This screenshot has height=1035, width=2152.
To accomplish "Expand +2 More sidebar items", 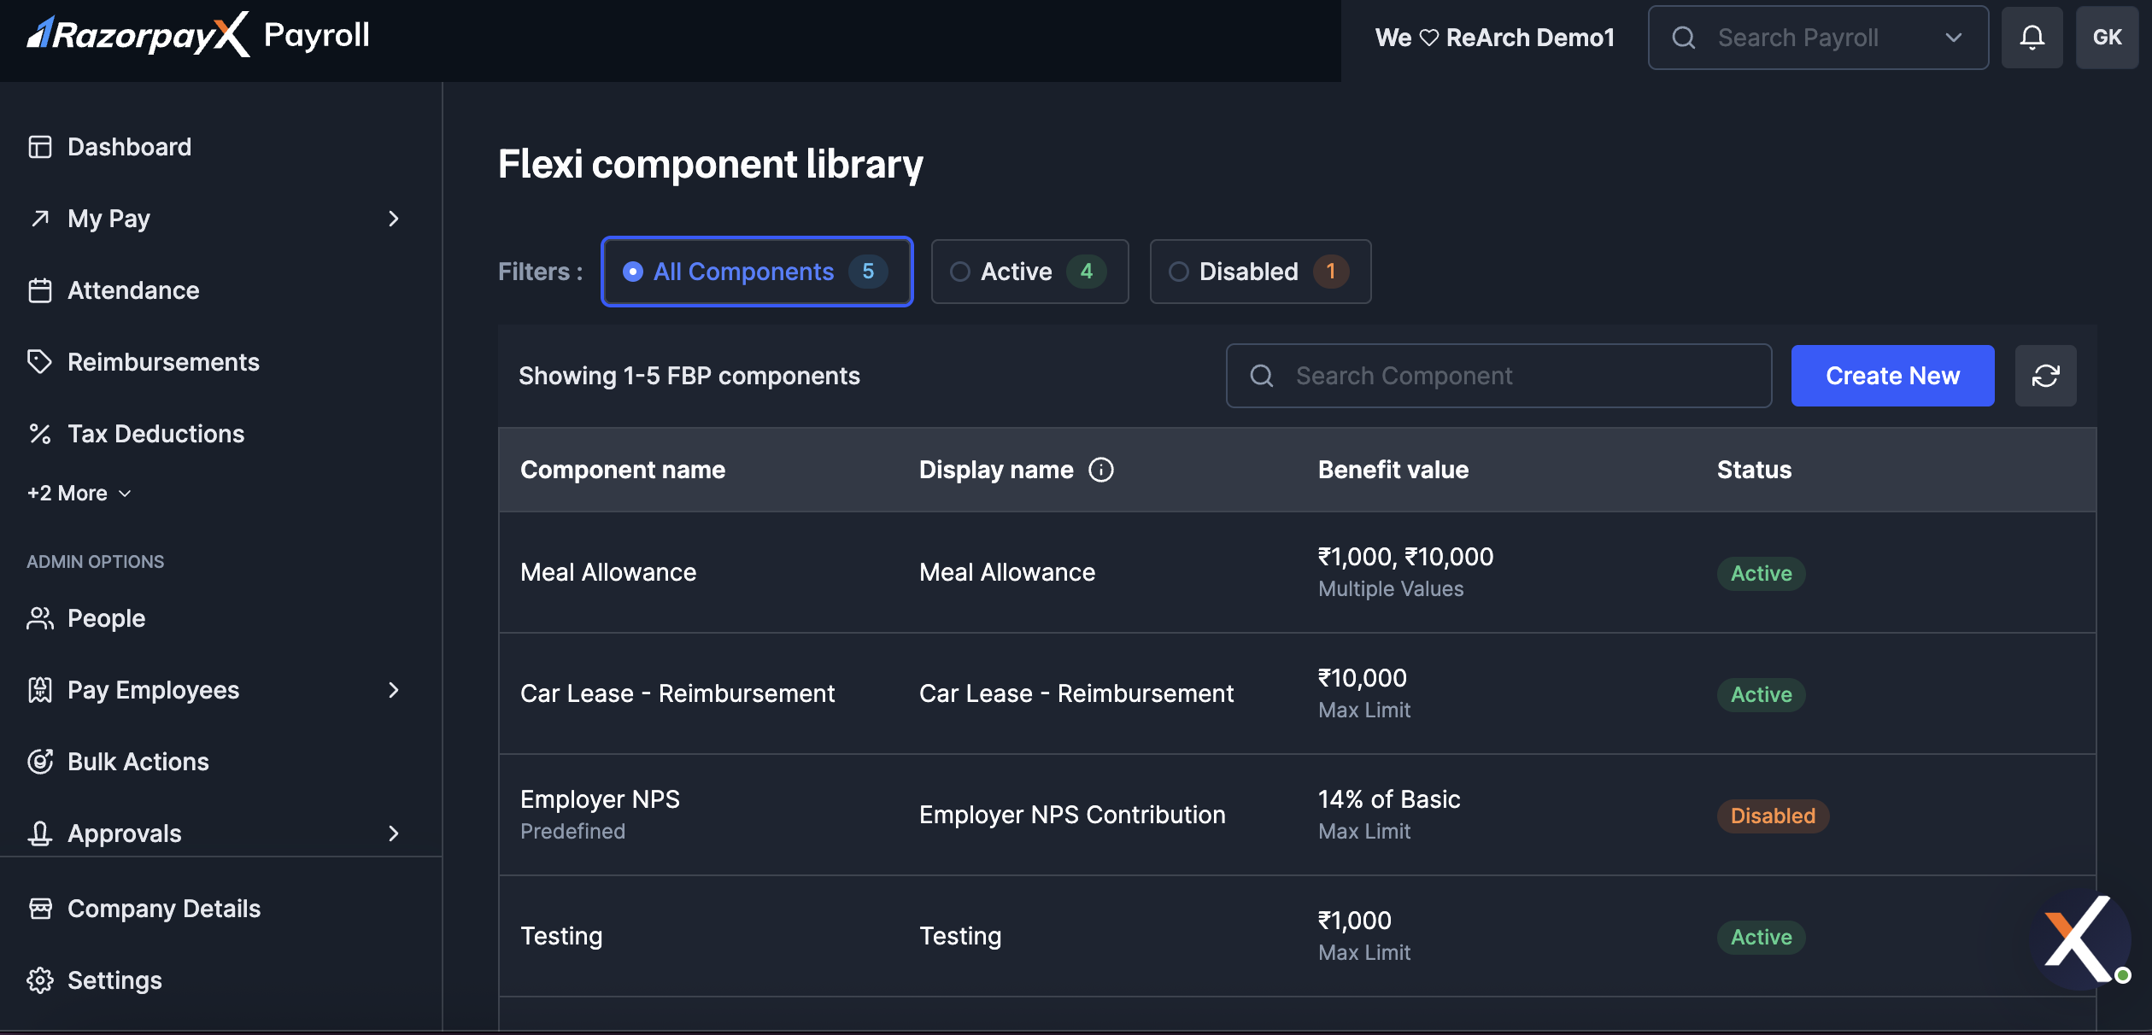I will [79, 494].
